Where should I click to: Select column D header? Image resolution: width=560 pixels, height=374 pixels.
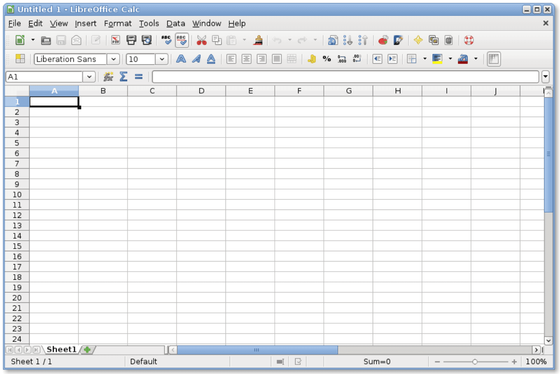click(x=201, y=91)
